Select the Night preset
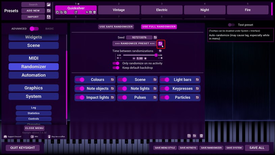275x155 pixels. tap(205, 10)
